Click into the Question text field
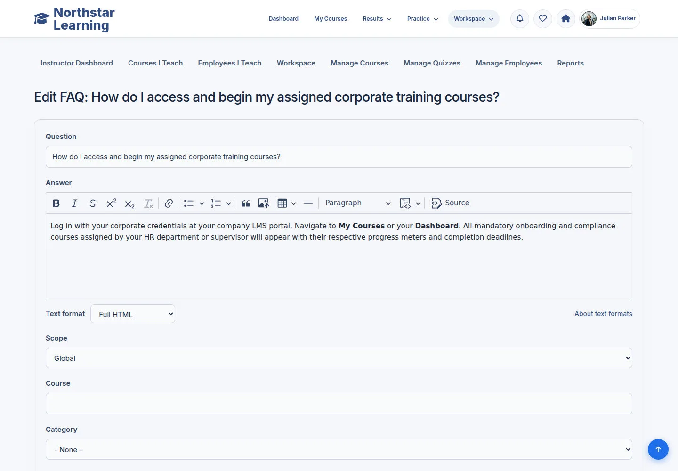The image size is (678, 471). tap(339, 157)
